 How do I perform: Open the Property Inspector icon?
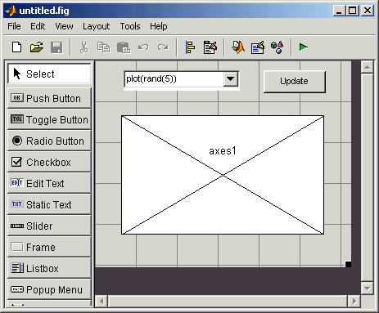(x=258, y=47)
